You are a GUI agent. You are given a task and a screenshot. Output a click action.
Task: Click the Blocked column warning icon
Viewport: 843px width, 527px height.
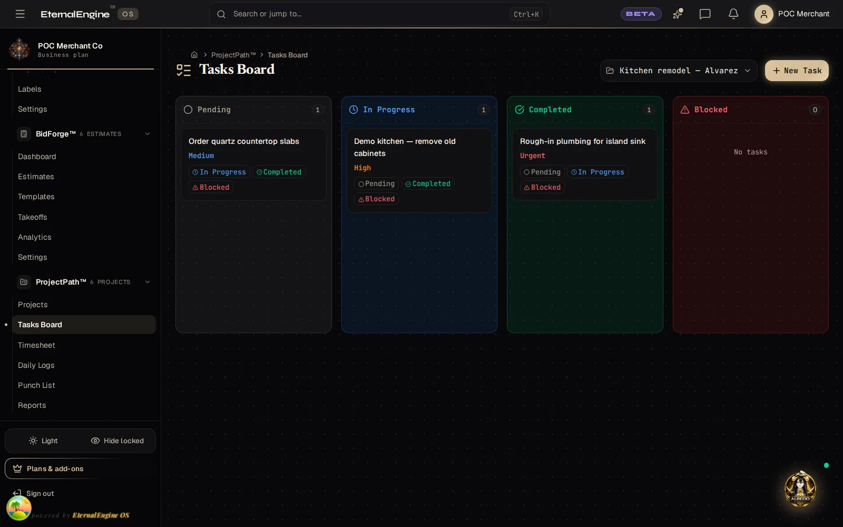click(x=685, y=110)
